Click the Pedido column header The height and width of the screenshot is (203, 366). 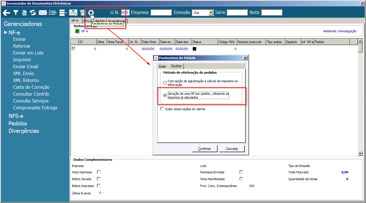click(332, 42)
